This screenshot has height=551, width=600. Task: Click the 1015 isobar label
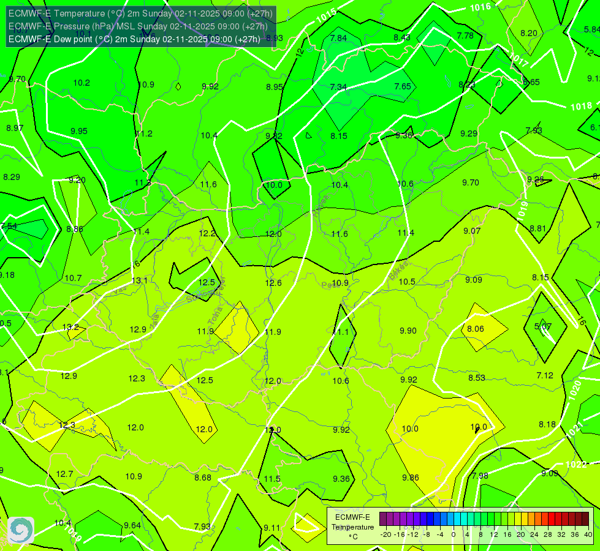[x=327, y=16]
